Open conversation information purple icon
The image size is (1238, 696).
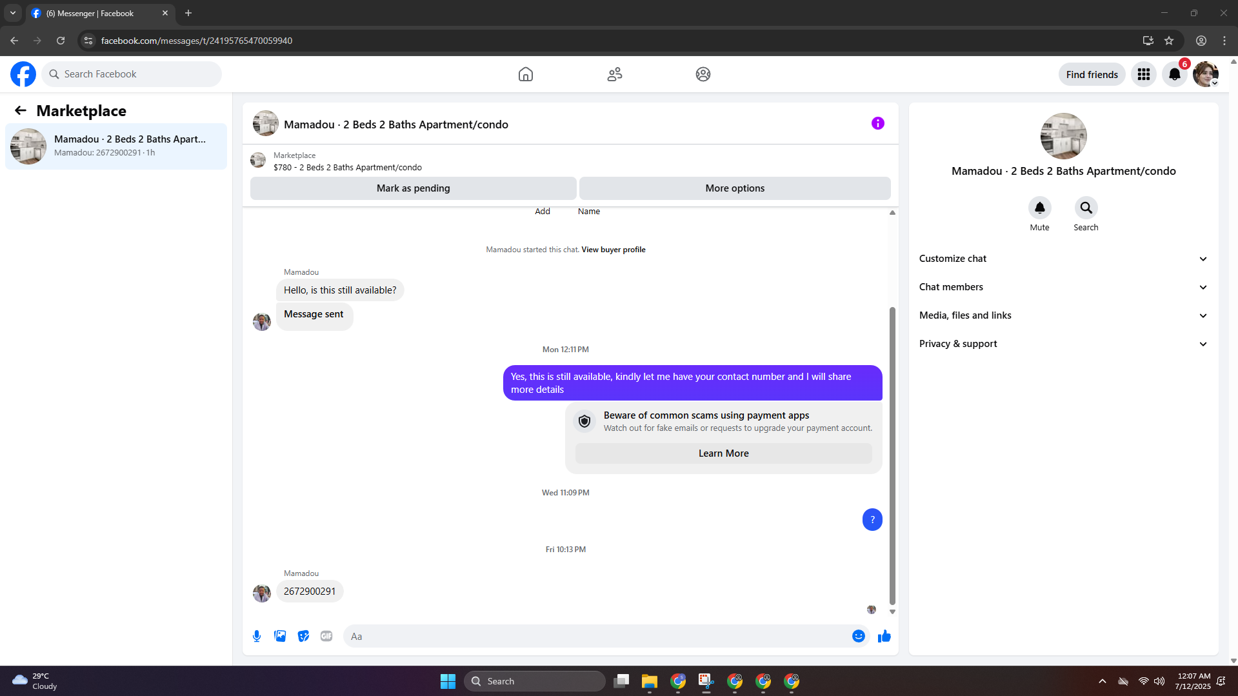[x=878, y=123]
